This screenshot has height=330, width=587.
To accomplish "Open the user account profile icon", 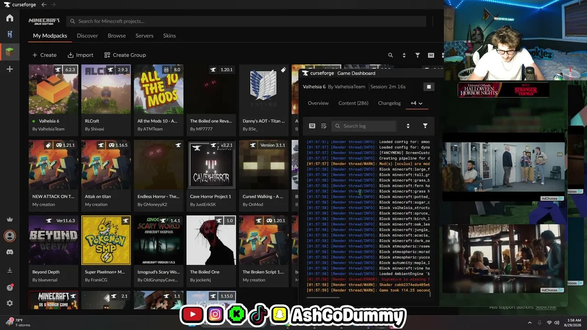I will tap(10, 236).
